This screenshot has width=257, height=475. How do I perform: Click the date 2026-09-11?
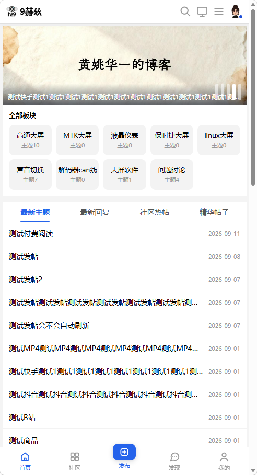(x=224, y=234)
